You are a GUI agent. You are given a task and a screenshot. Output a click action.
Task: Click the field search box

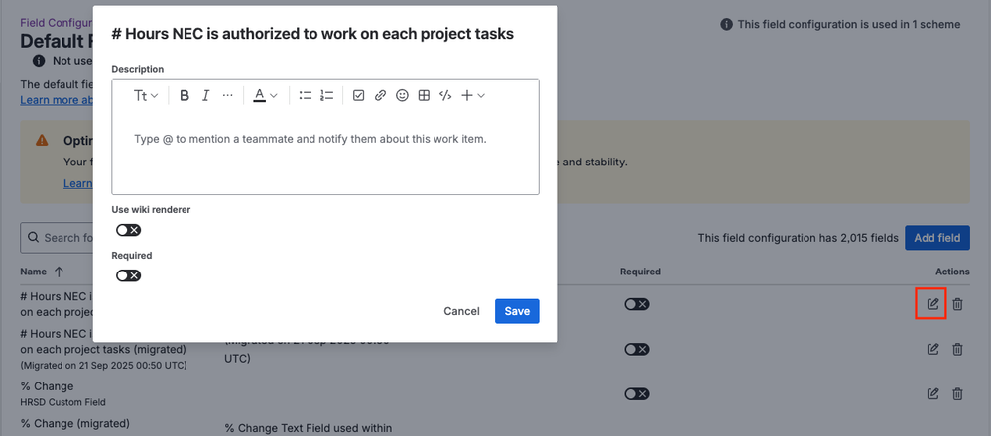point(57,238)
